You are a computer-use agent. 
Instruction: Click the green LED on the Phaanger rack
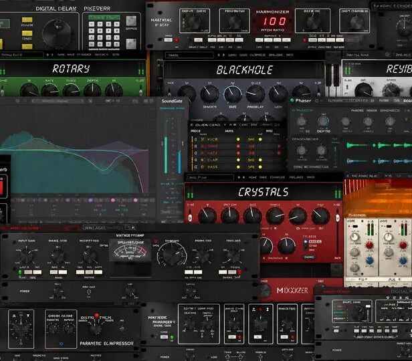coord(172,336)
